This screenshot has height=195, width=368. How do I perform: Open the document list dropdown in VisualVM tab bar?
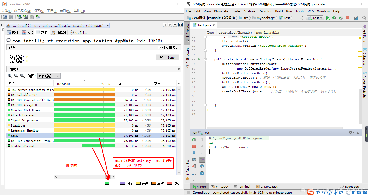click(x=175, y=25)
